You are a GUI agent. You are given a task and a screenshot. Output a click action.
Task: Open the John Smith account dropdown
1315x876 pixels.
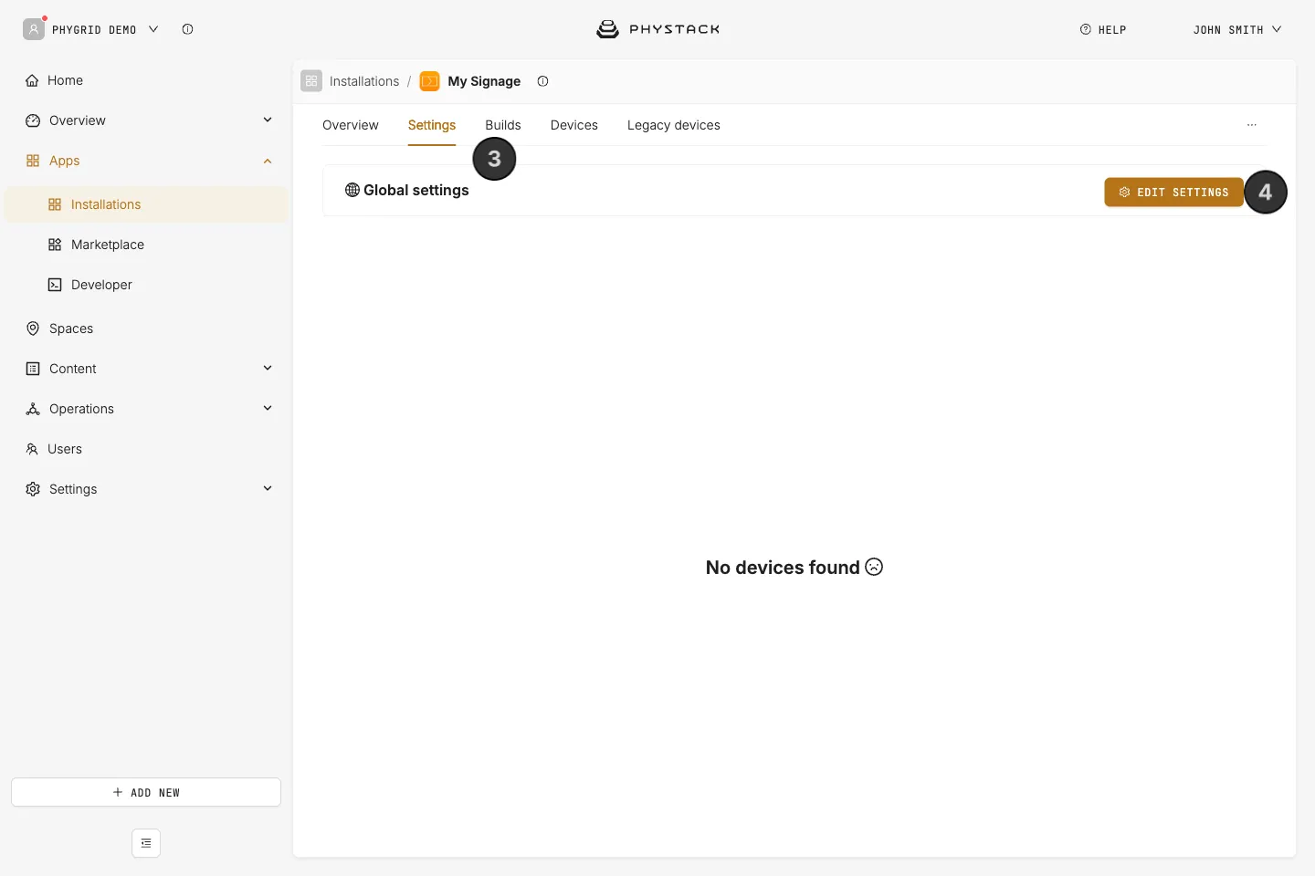tap(1237, 29)
